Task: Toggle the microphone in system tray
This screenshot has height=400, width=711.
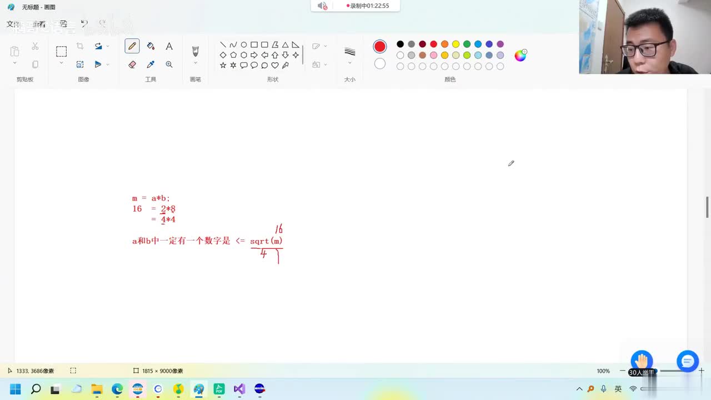Action: pos(604,389)
